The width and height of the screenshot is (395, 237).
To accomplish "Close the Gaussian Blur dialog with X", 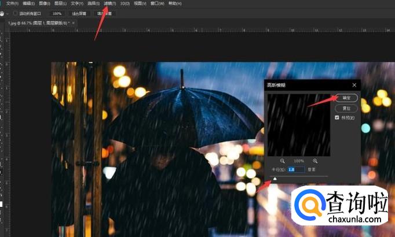I will click(354, 85).
